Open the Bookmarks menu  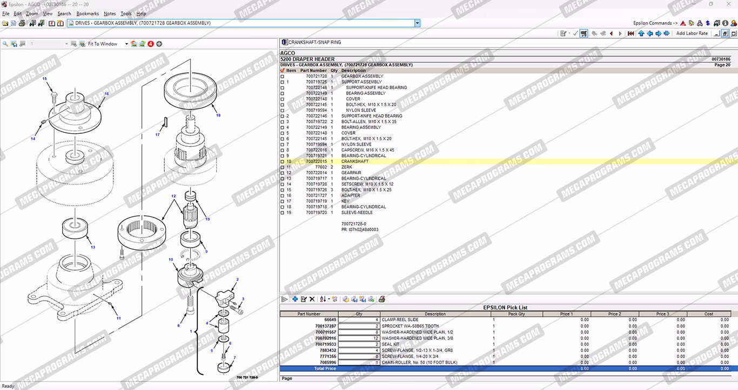click(x=87, y=13)
